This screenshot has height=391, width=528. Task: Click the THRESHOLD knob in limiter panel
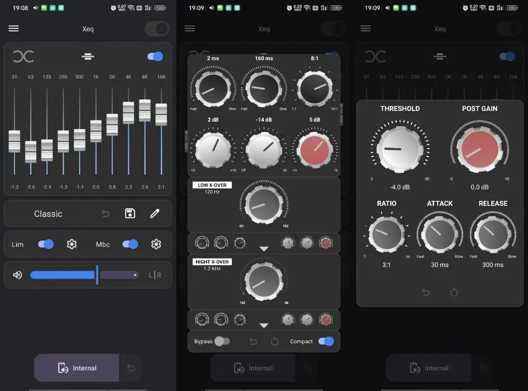(x=400, y=149)
